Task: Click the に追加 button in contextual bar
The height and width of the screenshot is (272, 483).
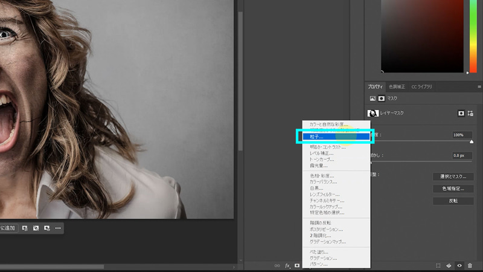Action: click(x=8, y=228)
